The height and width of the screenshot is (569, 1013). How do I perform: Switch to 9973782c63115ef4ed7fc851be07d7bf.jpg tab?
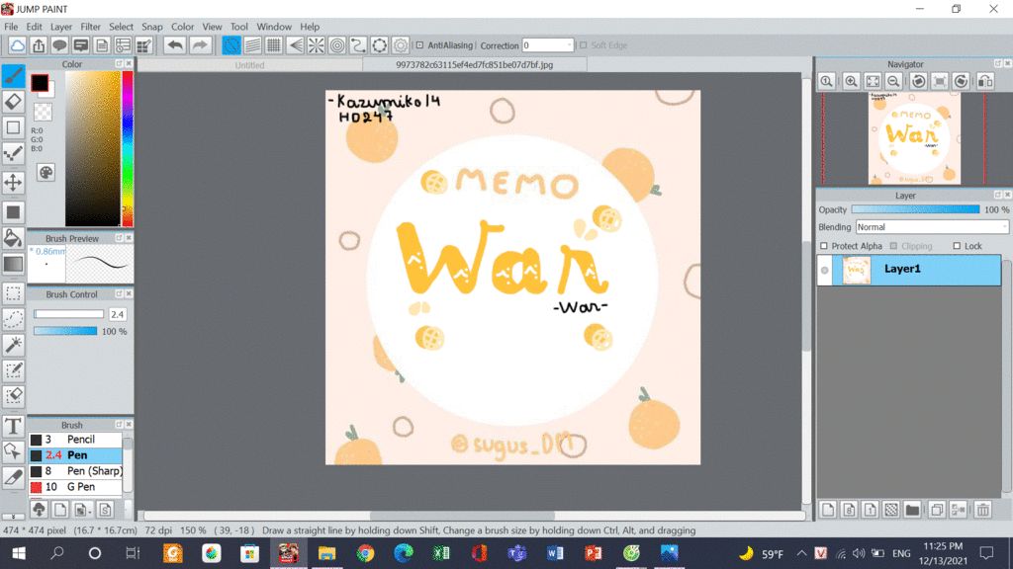[x=474, y=64]
